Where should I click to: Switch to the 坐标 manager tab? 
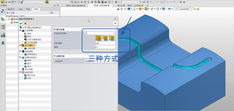[x=36, y=9]
